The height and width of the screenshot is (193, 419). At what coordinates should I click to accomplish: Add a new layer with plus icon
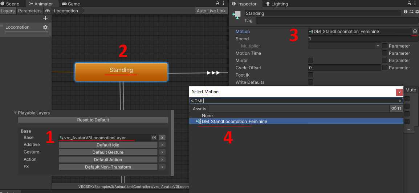pyautogui.click(x=45, y=18)
